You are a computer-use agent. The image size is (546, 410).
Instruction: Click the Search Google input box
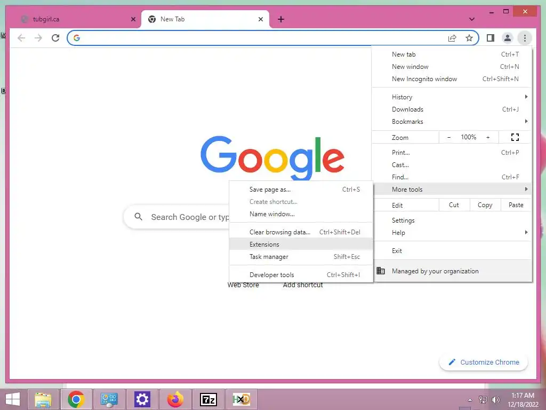[x=176, y=217]
